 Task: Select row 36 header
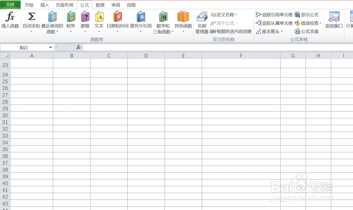[x=5, y=156]
